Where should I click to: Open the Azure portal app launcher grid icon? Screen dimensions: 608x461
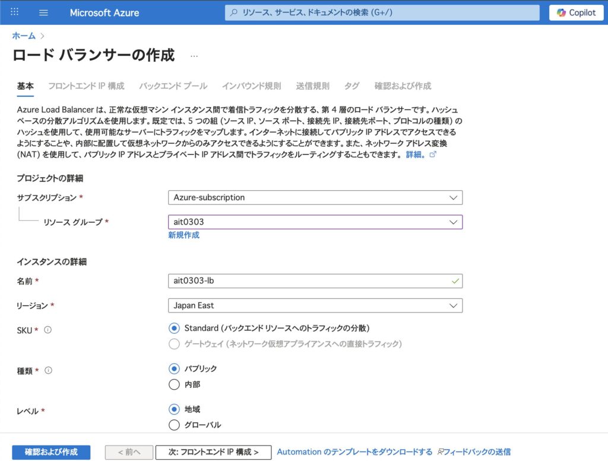point(14,12)
